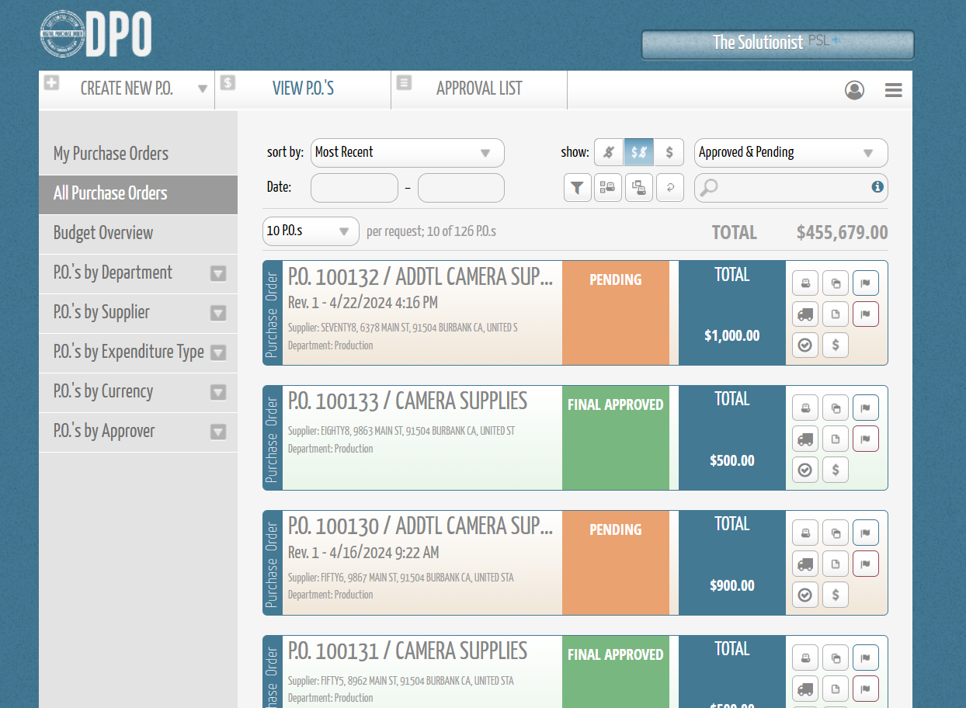Click the blue-bordered flag icon on P.O. 100130
This screenshot has height=708, width=966.
[866, 533]
